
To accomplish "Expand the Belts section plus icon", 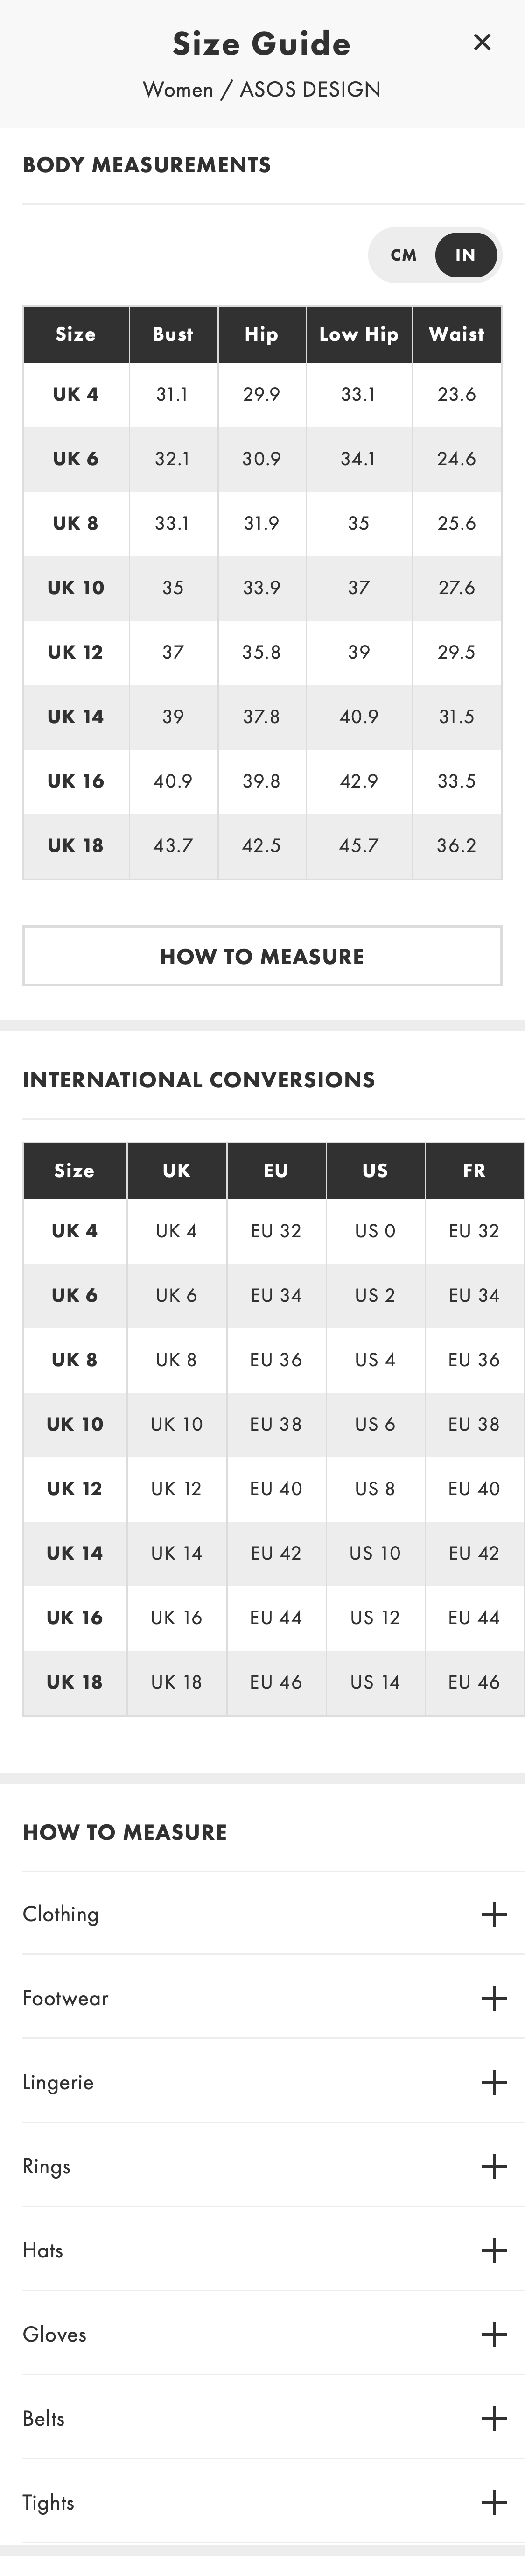I will click(493, 2418).
